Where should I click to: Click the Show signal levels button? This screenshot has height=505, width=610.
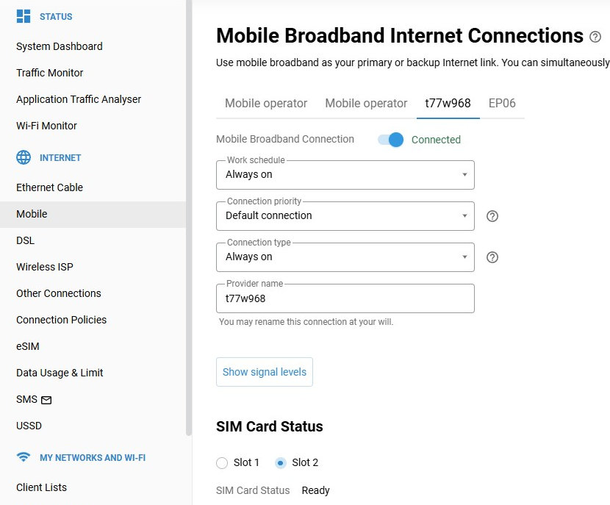point(265,372)
